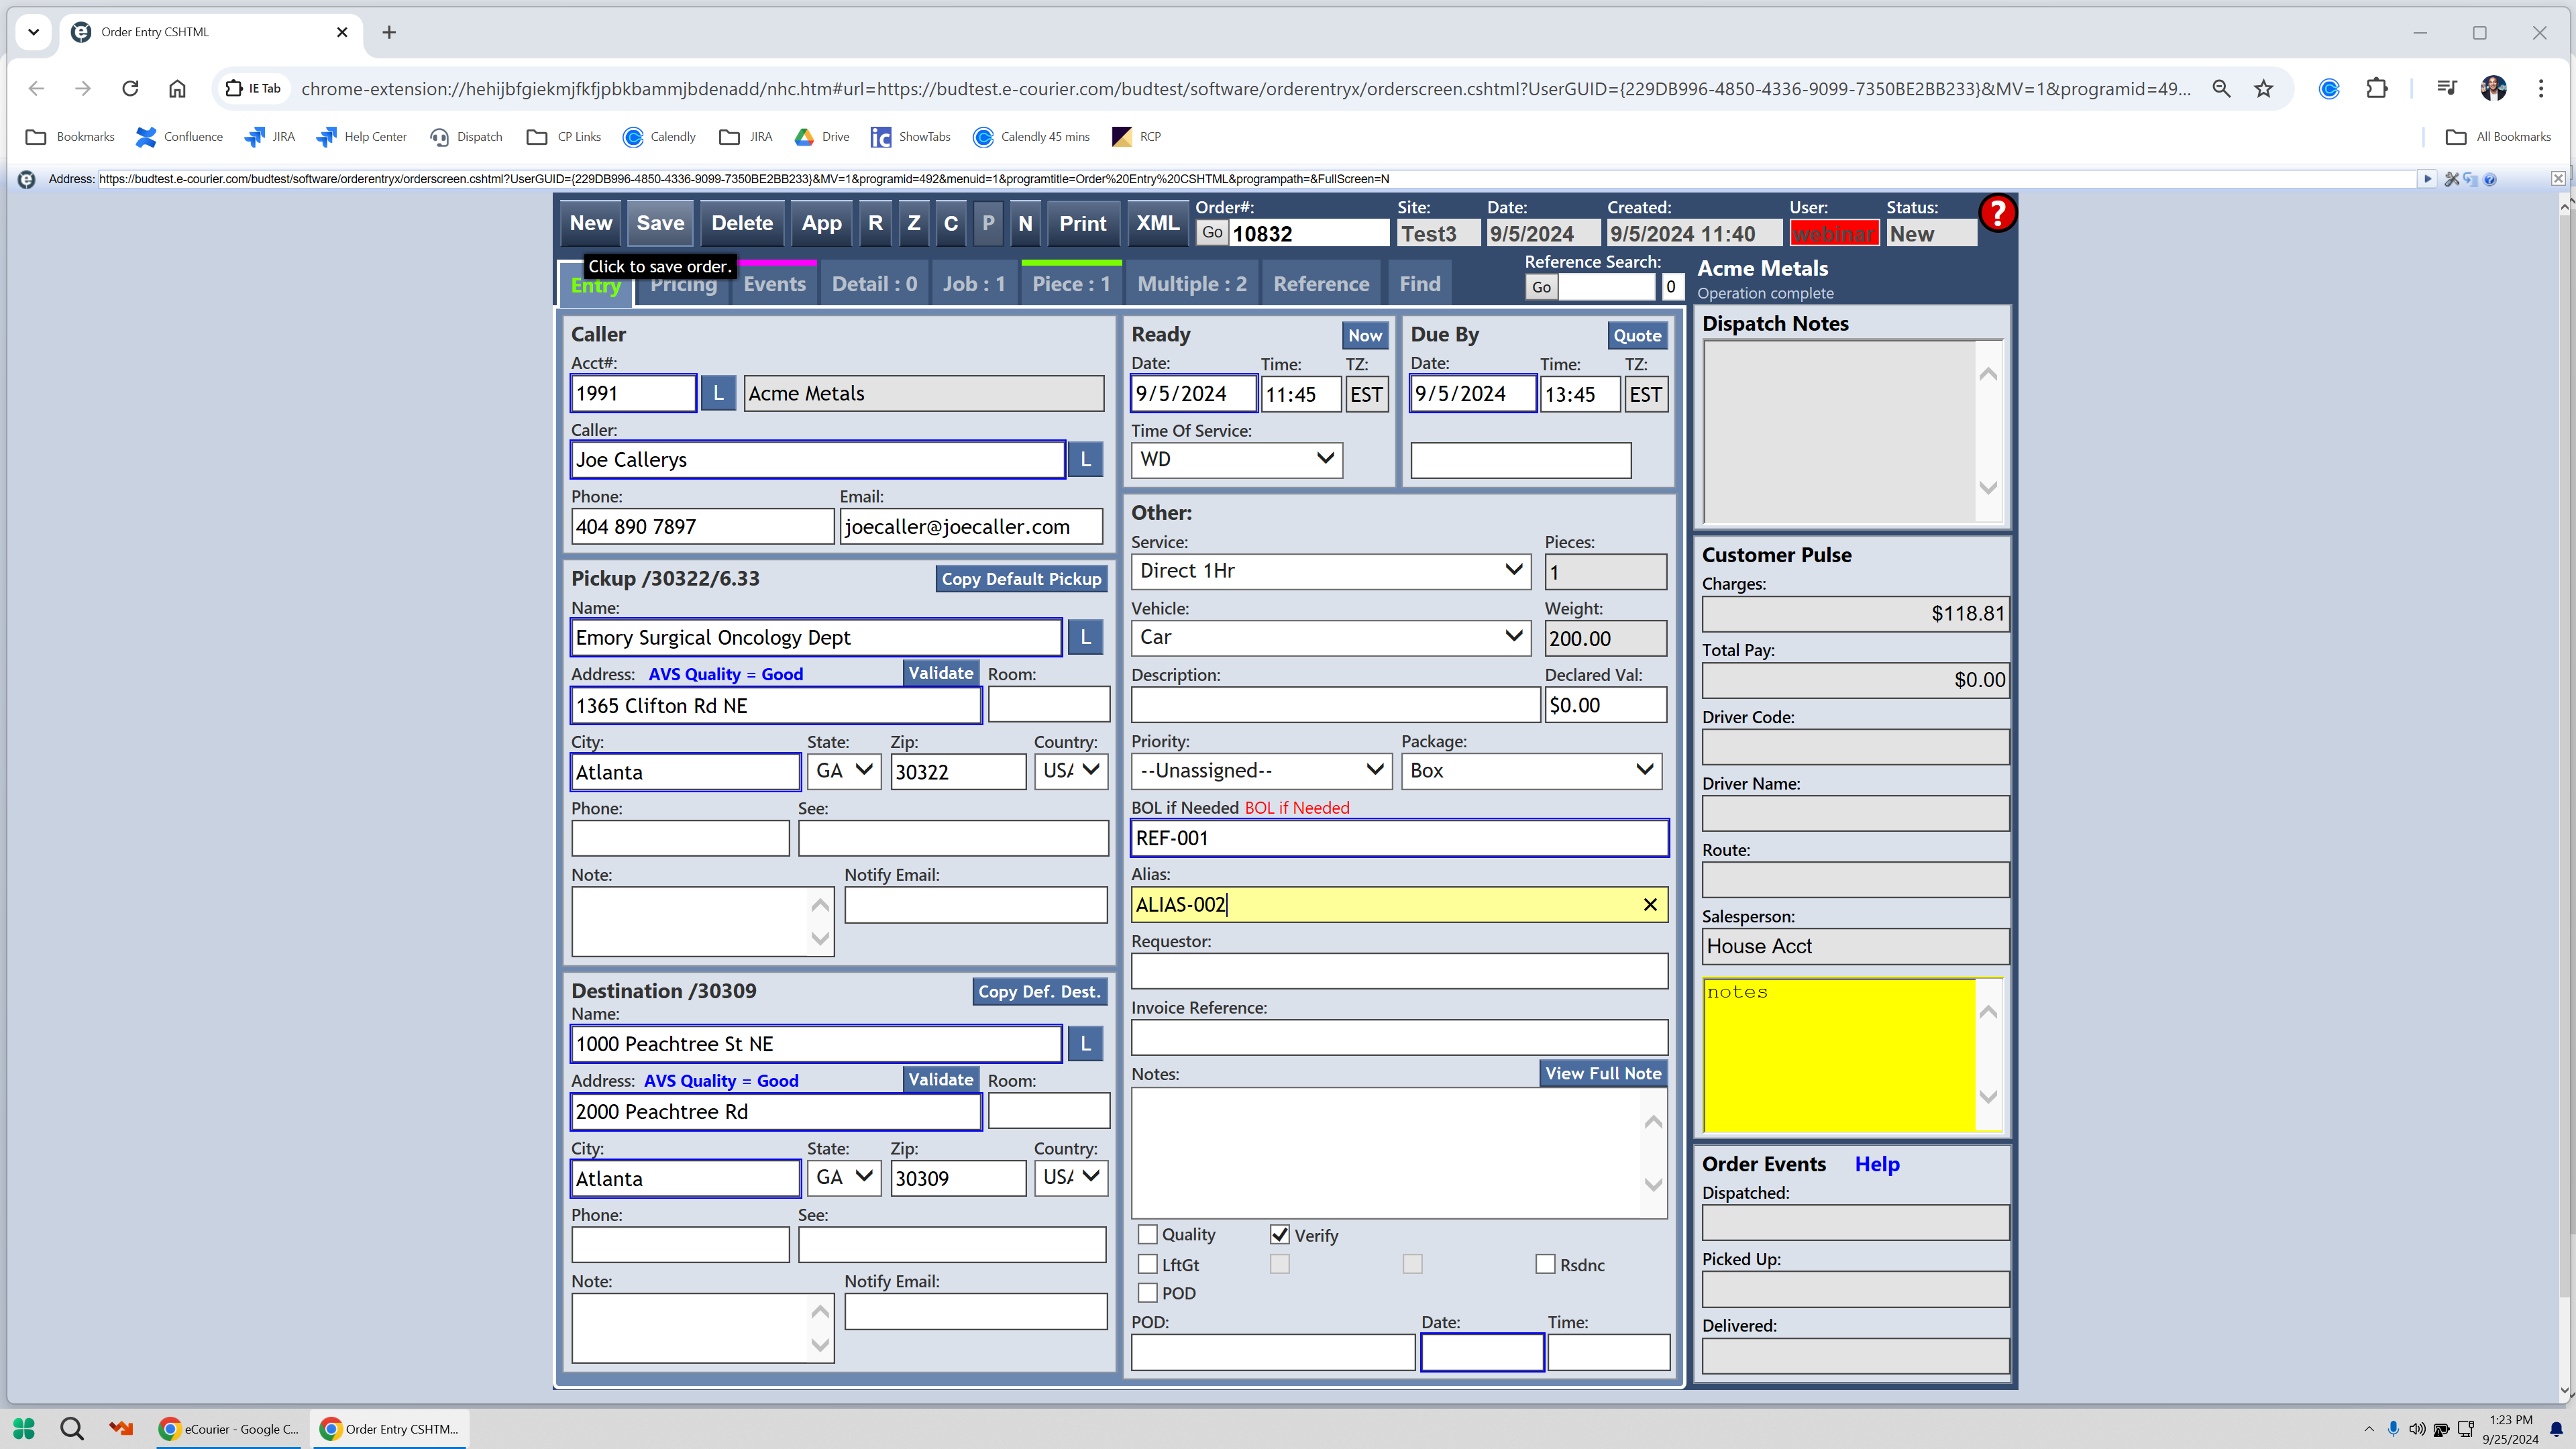Validate the Pickup address
2576x1449 pixels.
[940, 673]
